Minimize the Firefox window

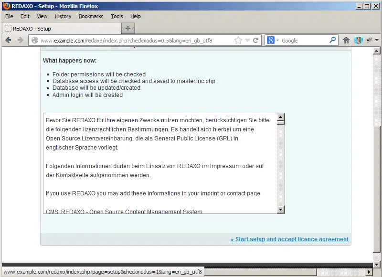(359, 6)
